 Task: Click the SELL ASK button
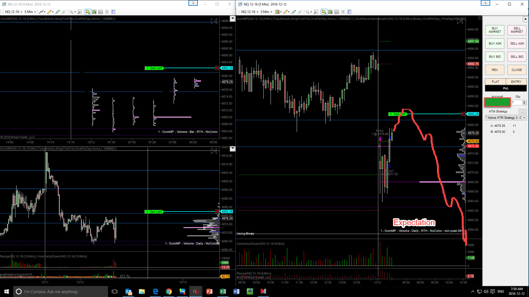[x=517, y=43]
